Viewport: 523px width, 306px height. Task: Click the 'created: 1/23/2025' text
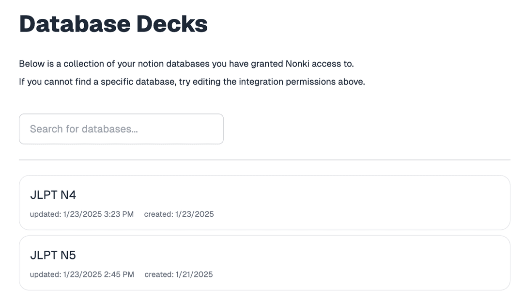coord(179,214)
